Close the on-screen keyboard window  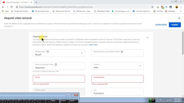76,95
